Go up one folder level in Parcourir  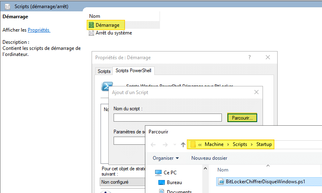point(183,145)
